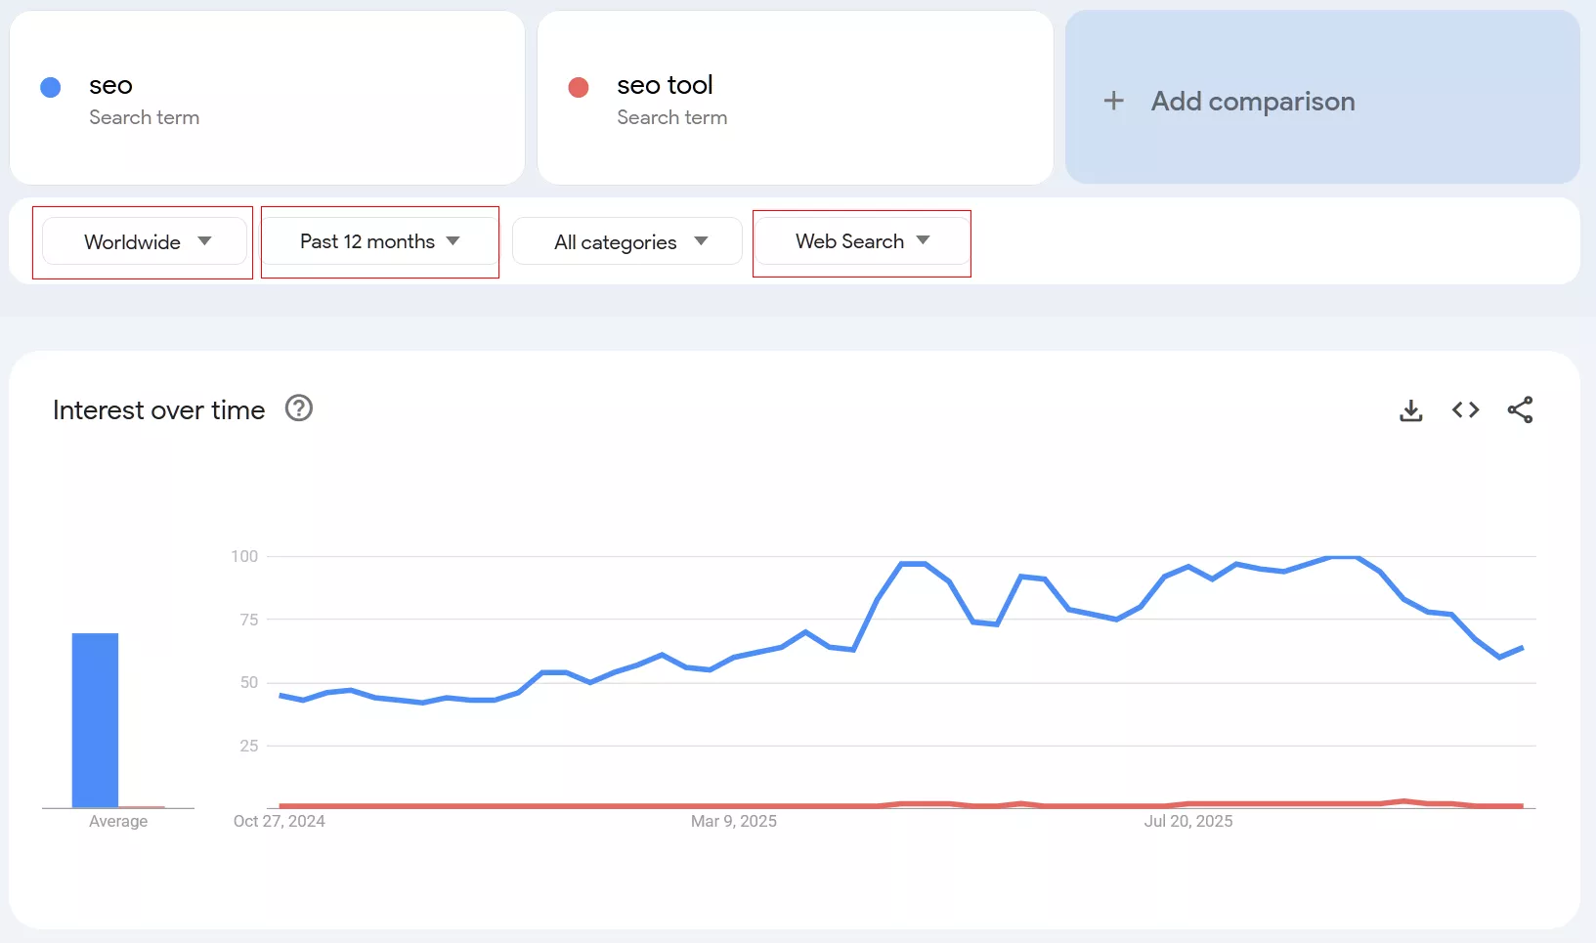Click the arrow next to Worldwide

point(204,241)
